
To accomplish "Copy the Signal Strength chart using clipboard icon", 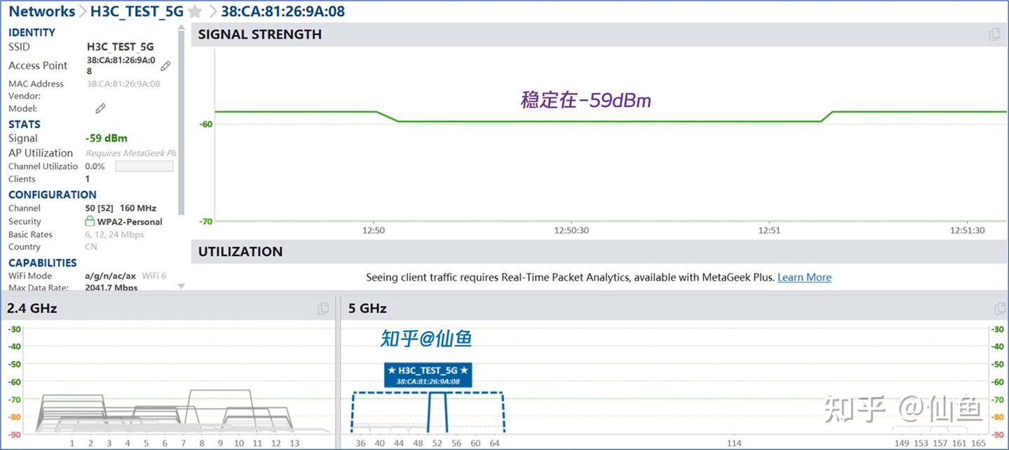I will 994,34.
